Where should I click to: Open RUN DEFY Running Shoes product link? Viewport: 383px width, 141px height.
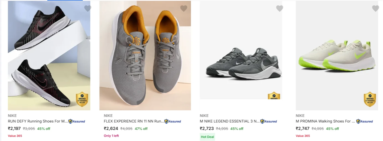click(38, 121)
